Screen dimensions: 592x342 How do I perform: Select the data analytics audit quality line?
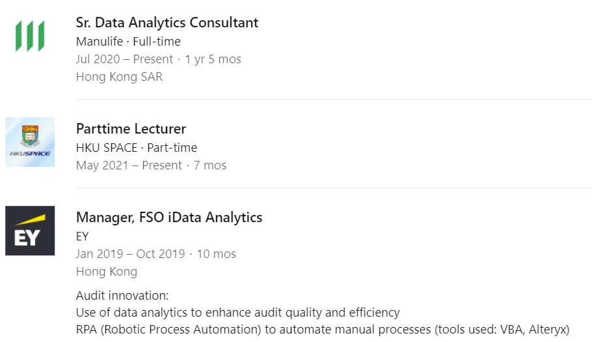pyautogui.click(x=238, y=312)
